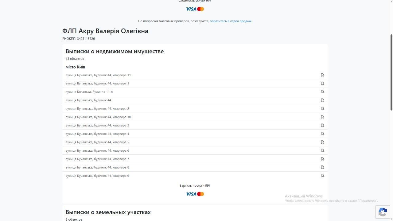Open the PDF icon for квартира 6
The image size is (393, 221).
[322, 150]
